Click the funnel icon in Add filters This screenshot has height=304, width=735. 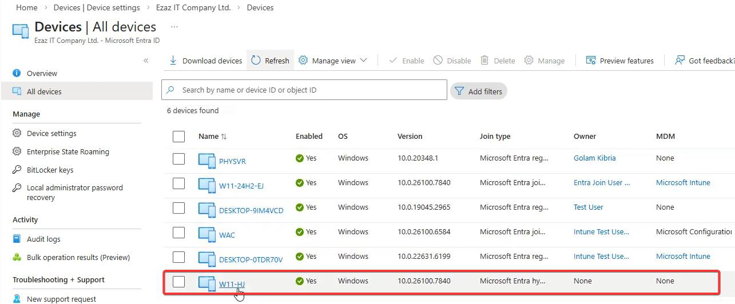[459, 91]
